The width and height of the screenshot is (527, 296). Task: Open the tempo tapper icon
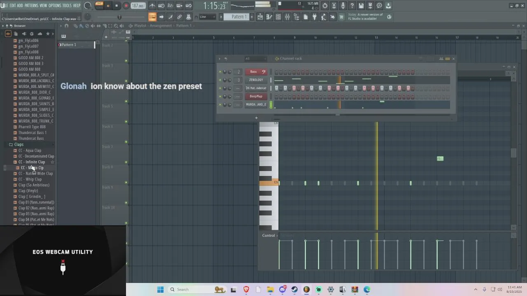tap(324, 17)
